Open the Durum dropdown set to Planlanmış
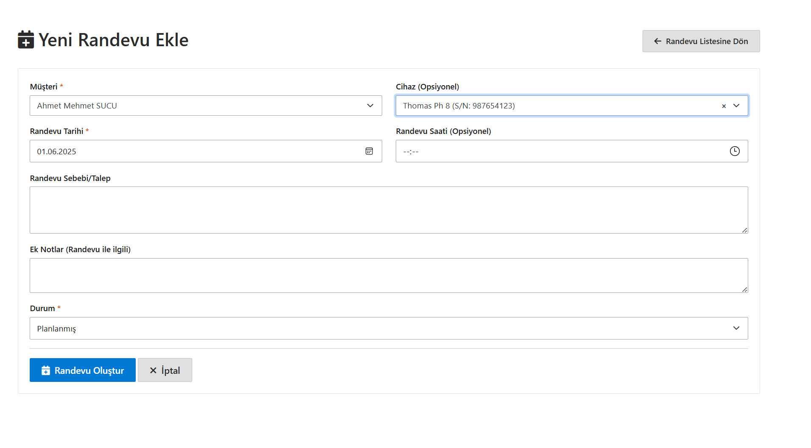Viewport: 811px width, 448px height. pos(389,328)
